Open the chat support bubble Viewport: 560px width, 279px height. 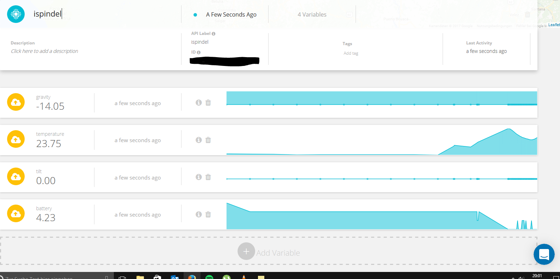(544, 254)
